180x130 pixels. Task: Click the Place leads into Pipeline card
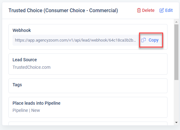click(88, 107)
